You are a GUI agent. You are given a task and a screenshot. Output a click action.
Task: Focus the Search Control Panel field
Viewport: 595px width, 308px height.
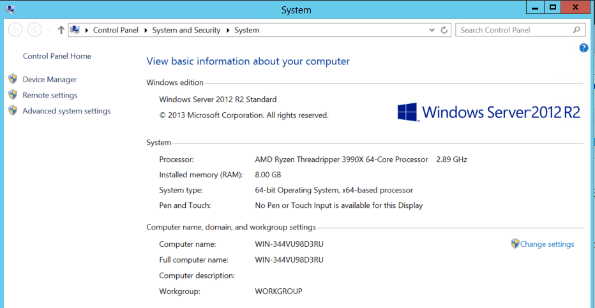pyautogui.click(x=514, y=30)
